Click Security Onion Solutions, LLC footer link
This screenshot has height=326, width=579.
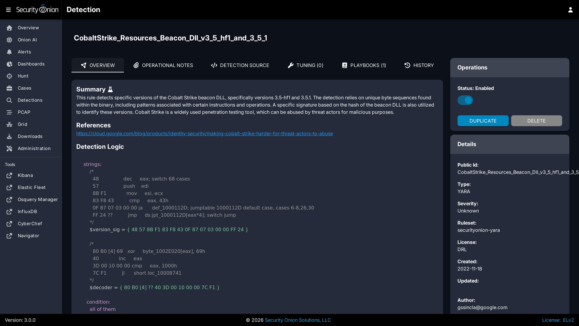pyautogui.click(x=298, y=320)
